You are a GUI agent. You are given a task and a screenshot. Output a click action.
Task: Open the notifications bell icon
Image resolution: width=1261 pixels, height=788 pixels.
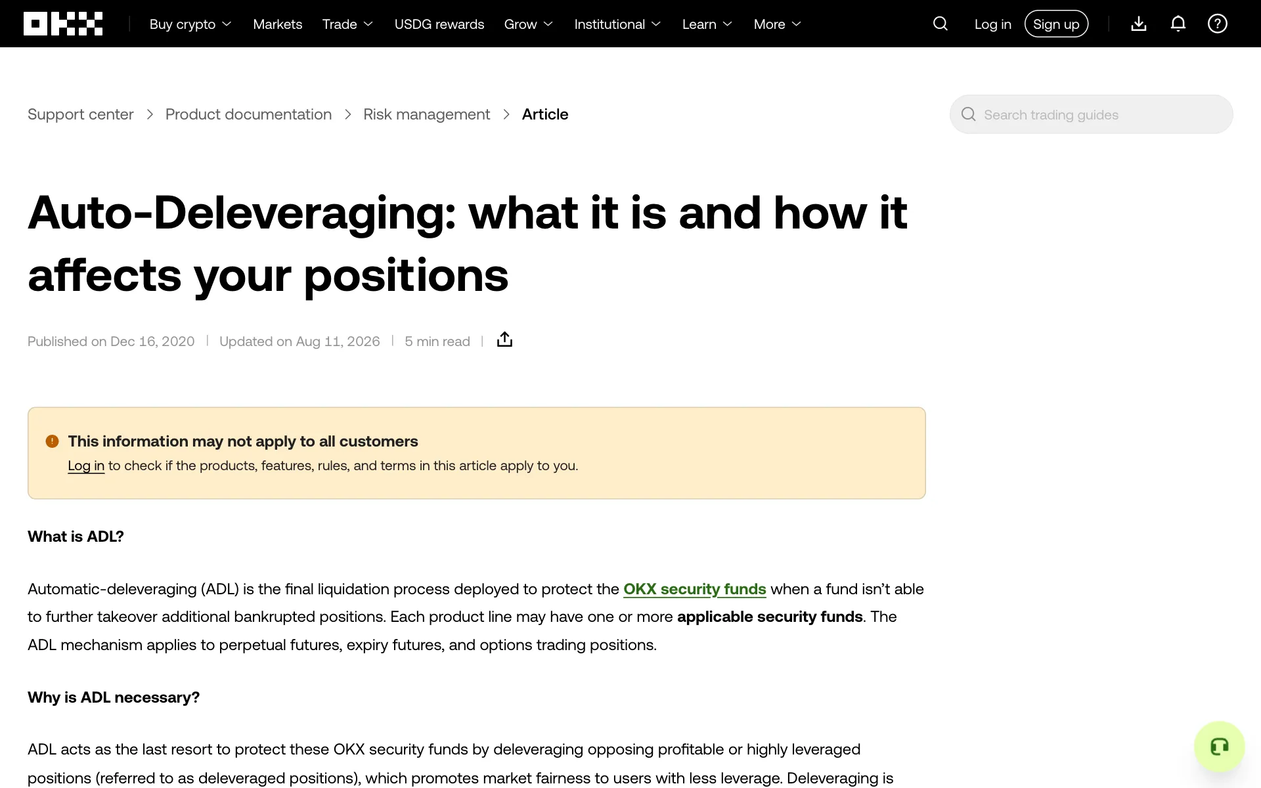tap(1178, 24)
